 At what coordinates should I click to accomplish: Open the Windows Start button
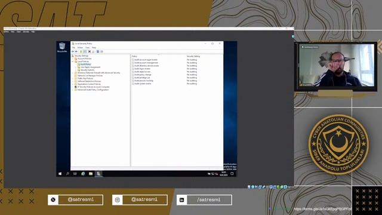pyautogui.click(x=60, y=174)
